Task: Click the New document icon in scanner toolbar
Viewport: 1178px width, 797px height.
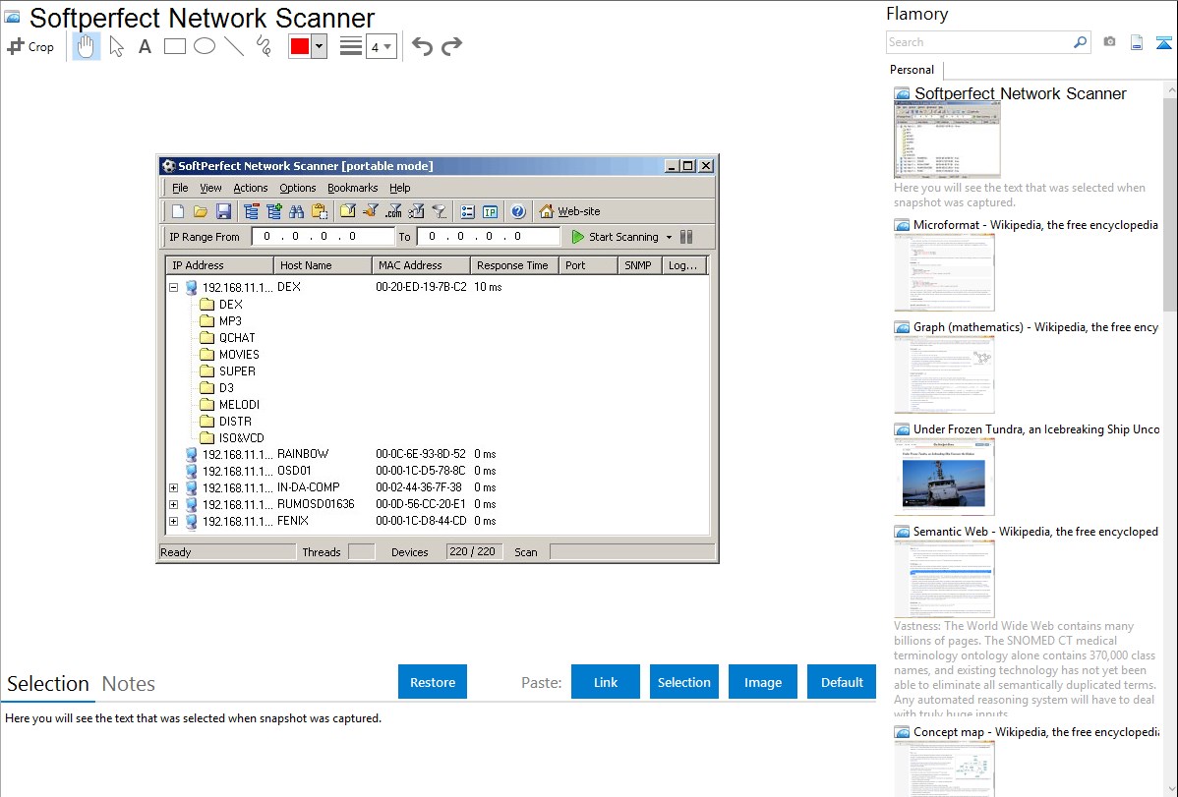Action: coord(178,212)
